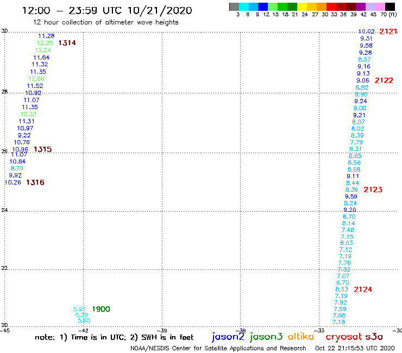
Task: Click the subtitle '12 hour collection of altimeter wave heights'
Action: coord(105,22)
